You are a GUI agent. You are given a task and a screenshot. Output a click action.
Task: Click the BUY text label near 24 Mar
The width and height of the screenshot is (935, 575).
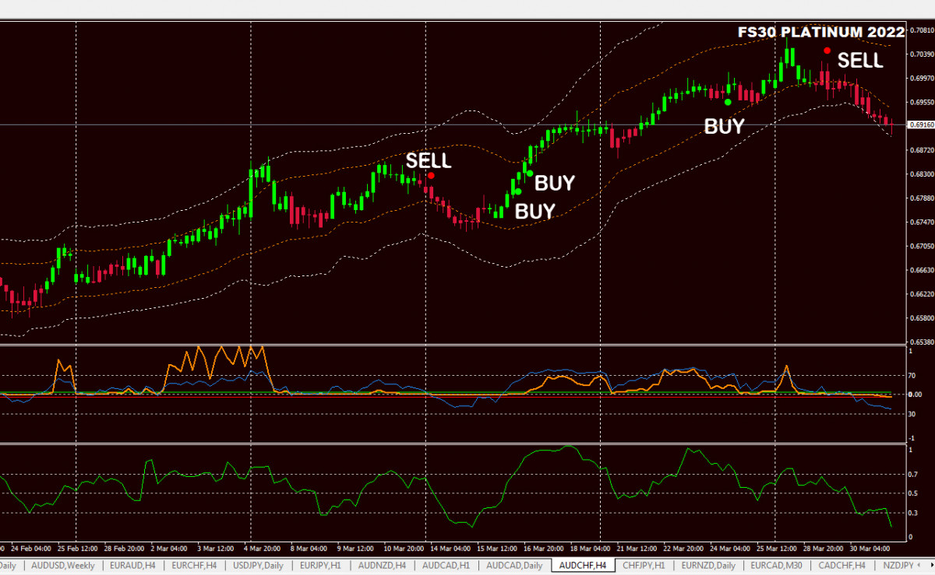coord(724,126)
